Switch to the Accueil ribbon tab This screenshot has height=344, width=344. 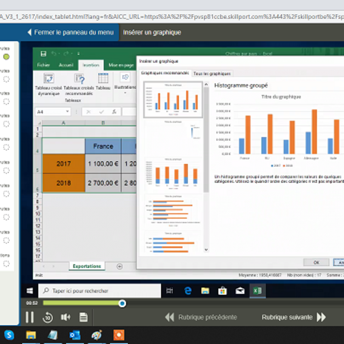(x=66, y=65)
